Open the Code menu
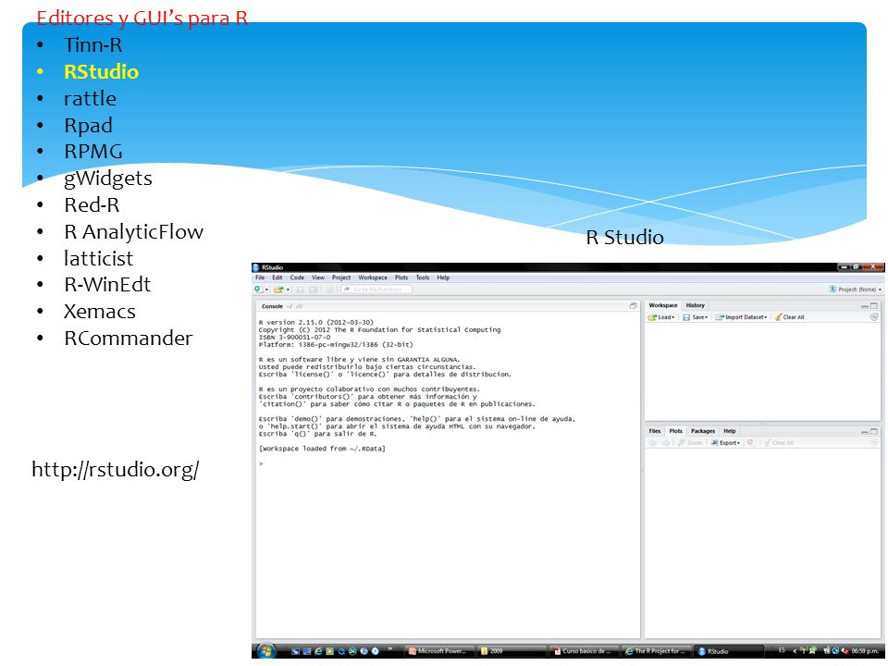888x666 pixels. tap(297, 277)
